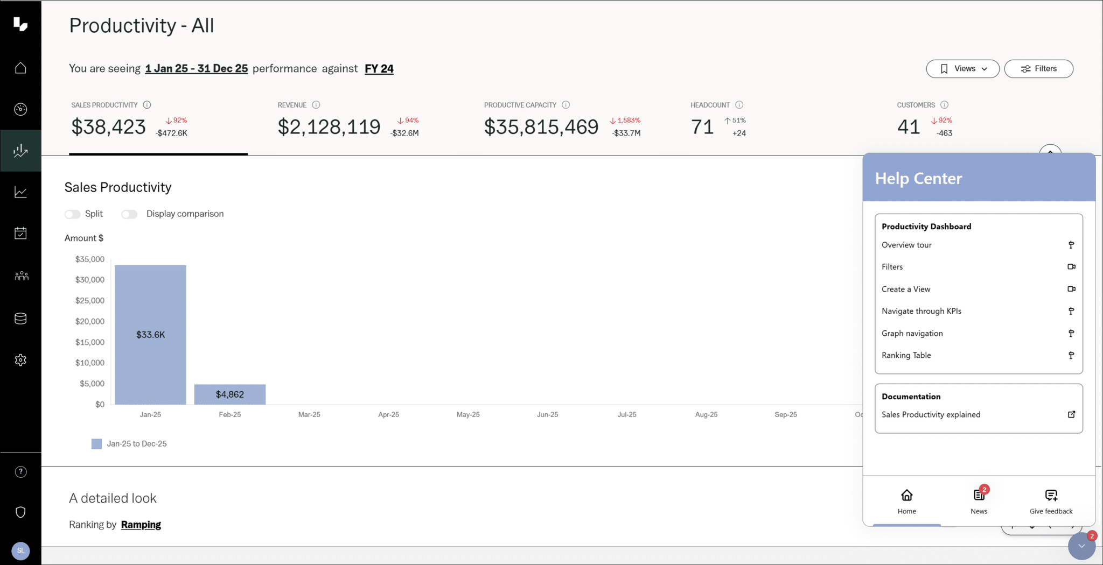This screenshot has width=1103, height=565.
Task: Click the Sales Productivity info icon
Action: click(x=147, y=105)
